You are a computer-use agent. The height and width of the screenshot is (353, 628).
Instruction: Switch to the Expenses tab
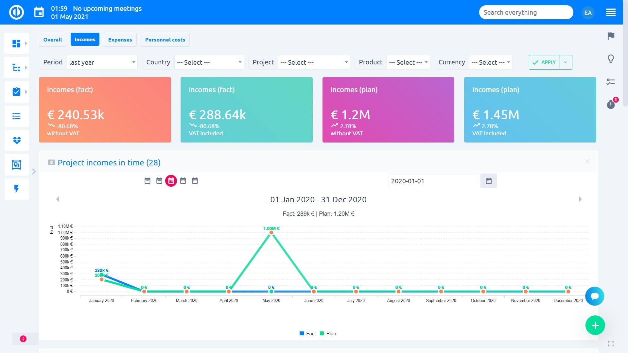point(120,40)
